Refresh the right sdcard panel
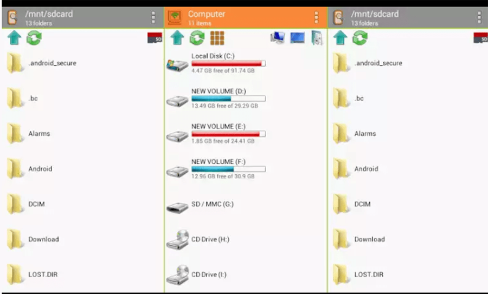 [x=360, y=38]
